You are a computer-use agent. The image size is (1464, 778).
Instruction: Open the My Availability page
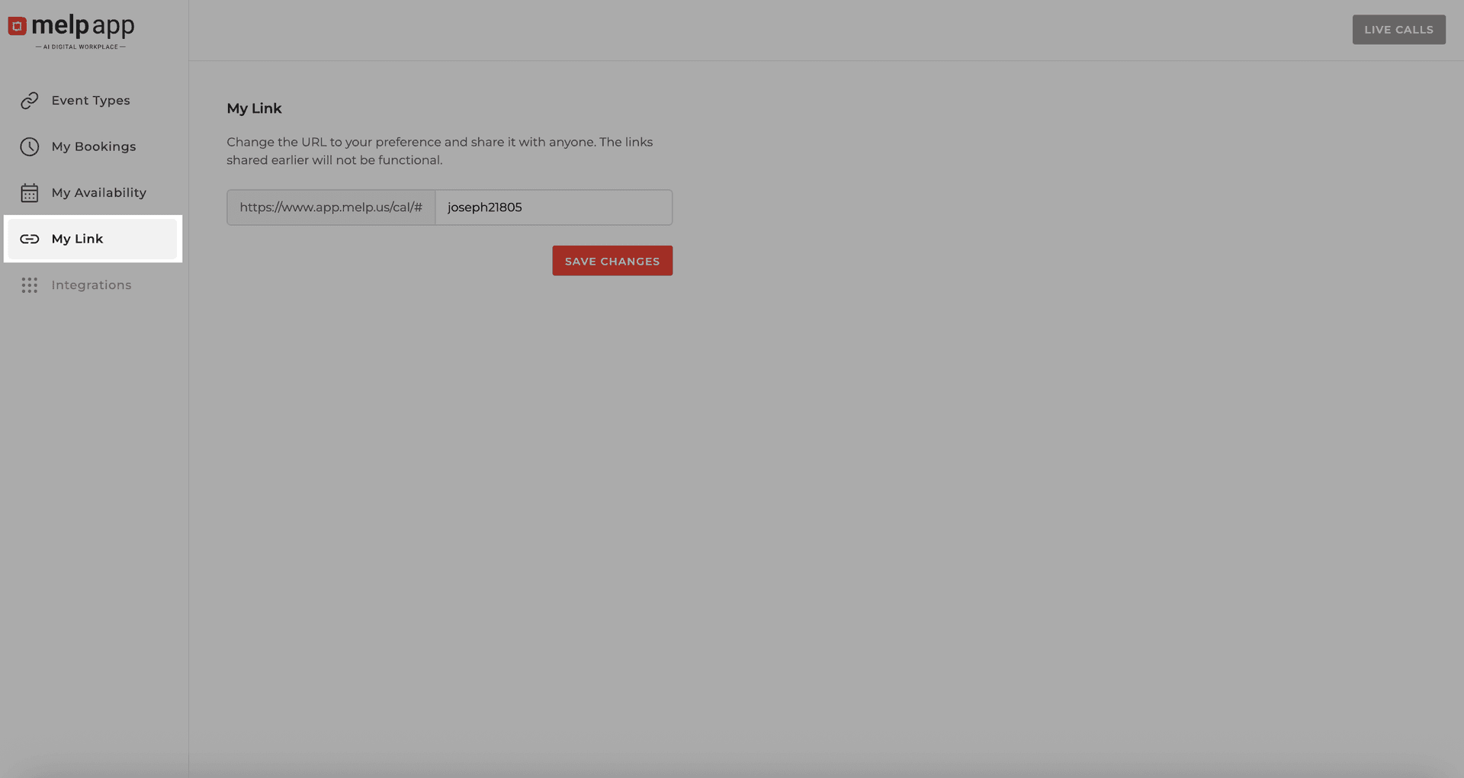99,193
